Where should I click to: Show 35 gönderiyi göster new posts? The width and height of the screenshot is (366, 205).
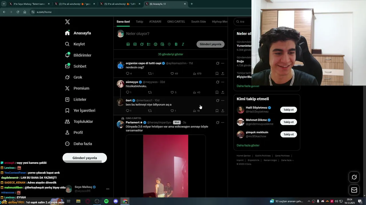point(171,54)
